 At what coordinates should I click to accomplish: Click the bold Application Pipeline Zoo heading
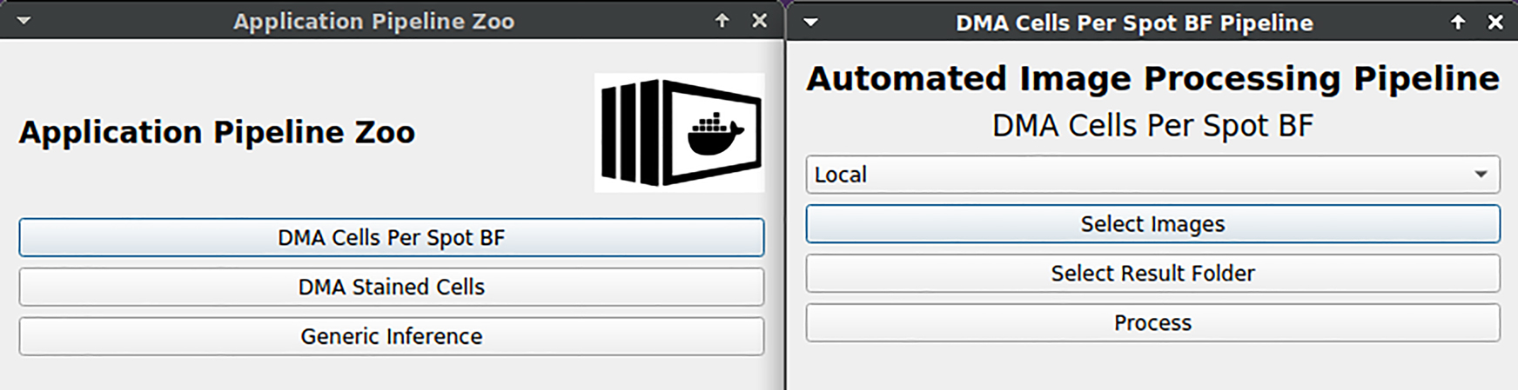[x=217, y=132]
